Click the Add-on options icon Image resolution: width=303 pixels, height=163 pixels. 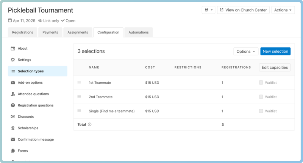pos(13,83)
